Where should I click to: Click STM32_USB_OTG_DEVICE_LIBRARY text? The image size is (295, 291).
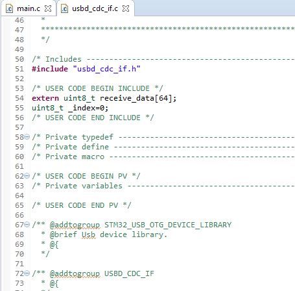coord(168,225)
